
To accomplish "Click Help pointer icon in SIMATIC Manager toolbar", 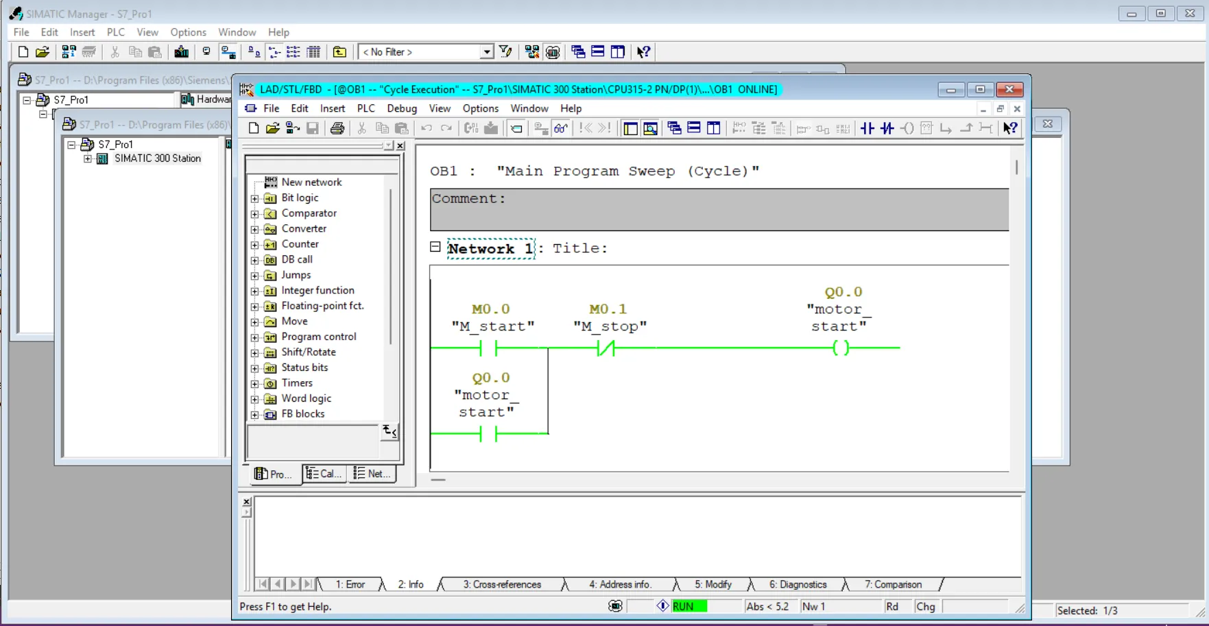I will pyautogui.click(x=643, y=52).
